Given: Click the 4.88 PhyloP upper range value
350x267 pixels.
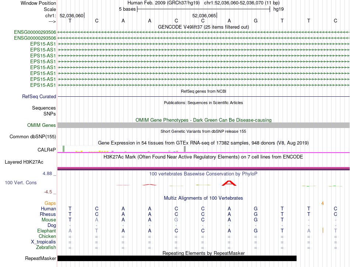Looking at the screenshot, I should [x=47, y=173].
